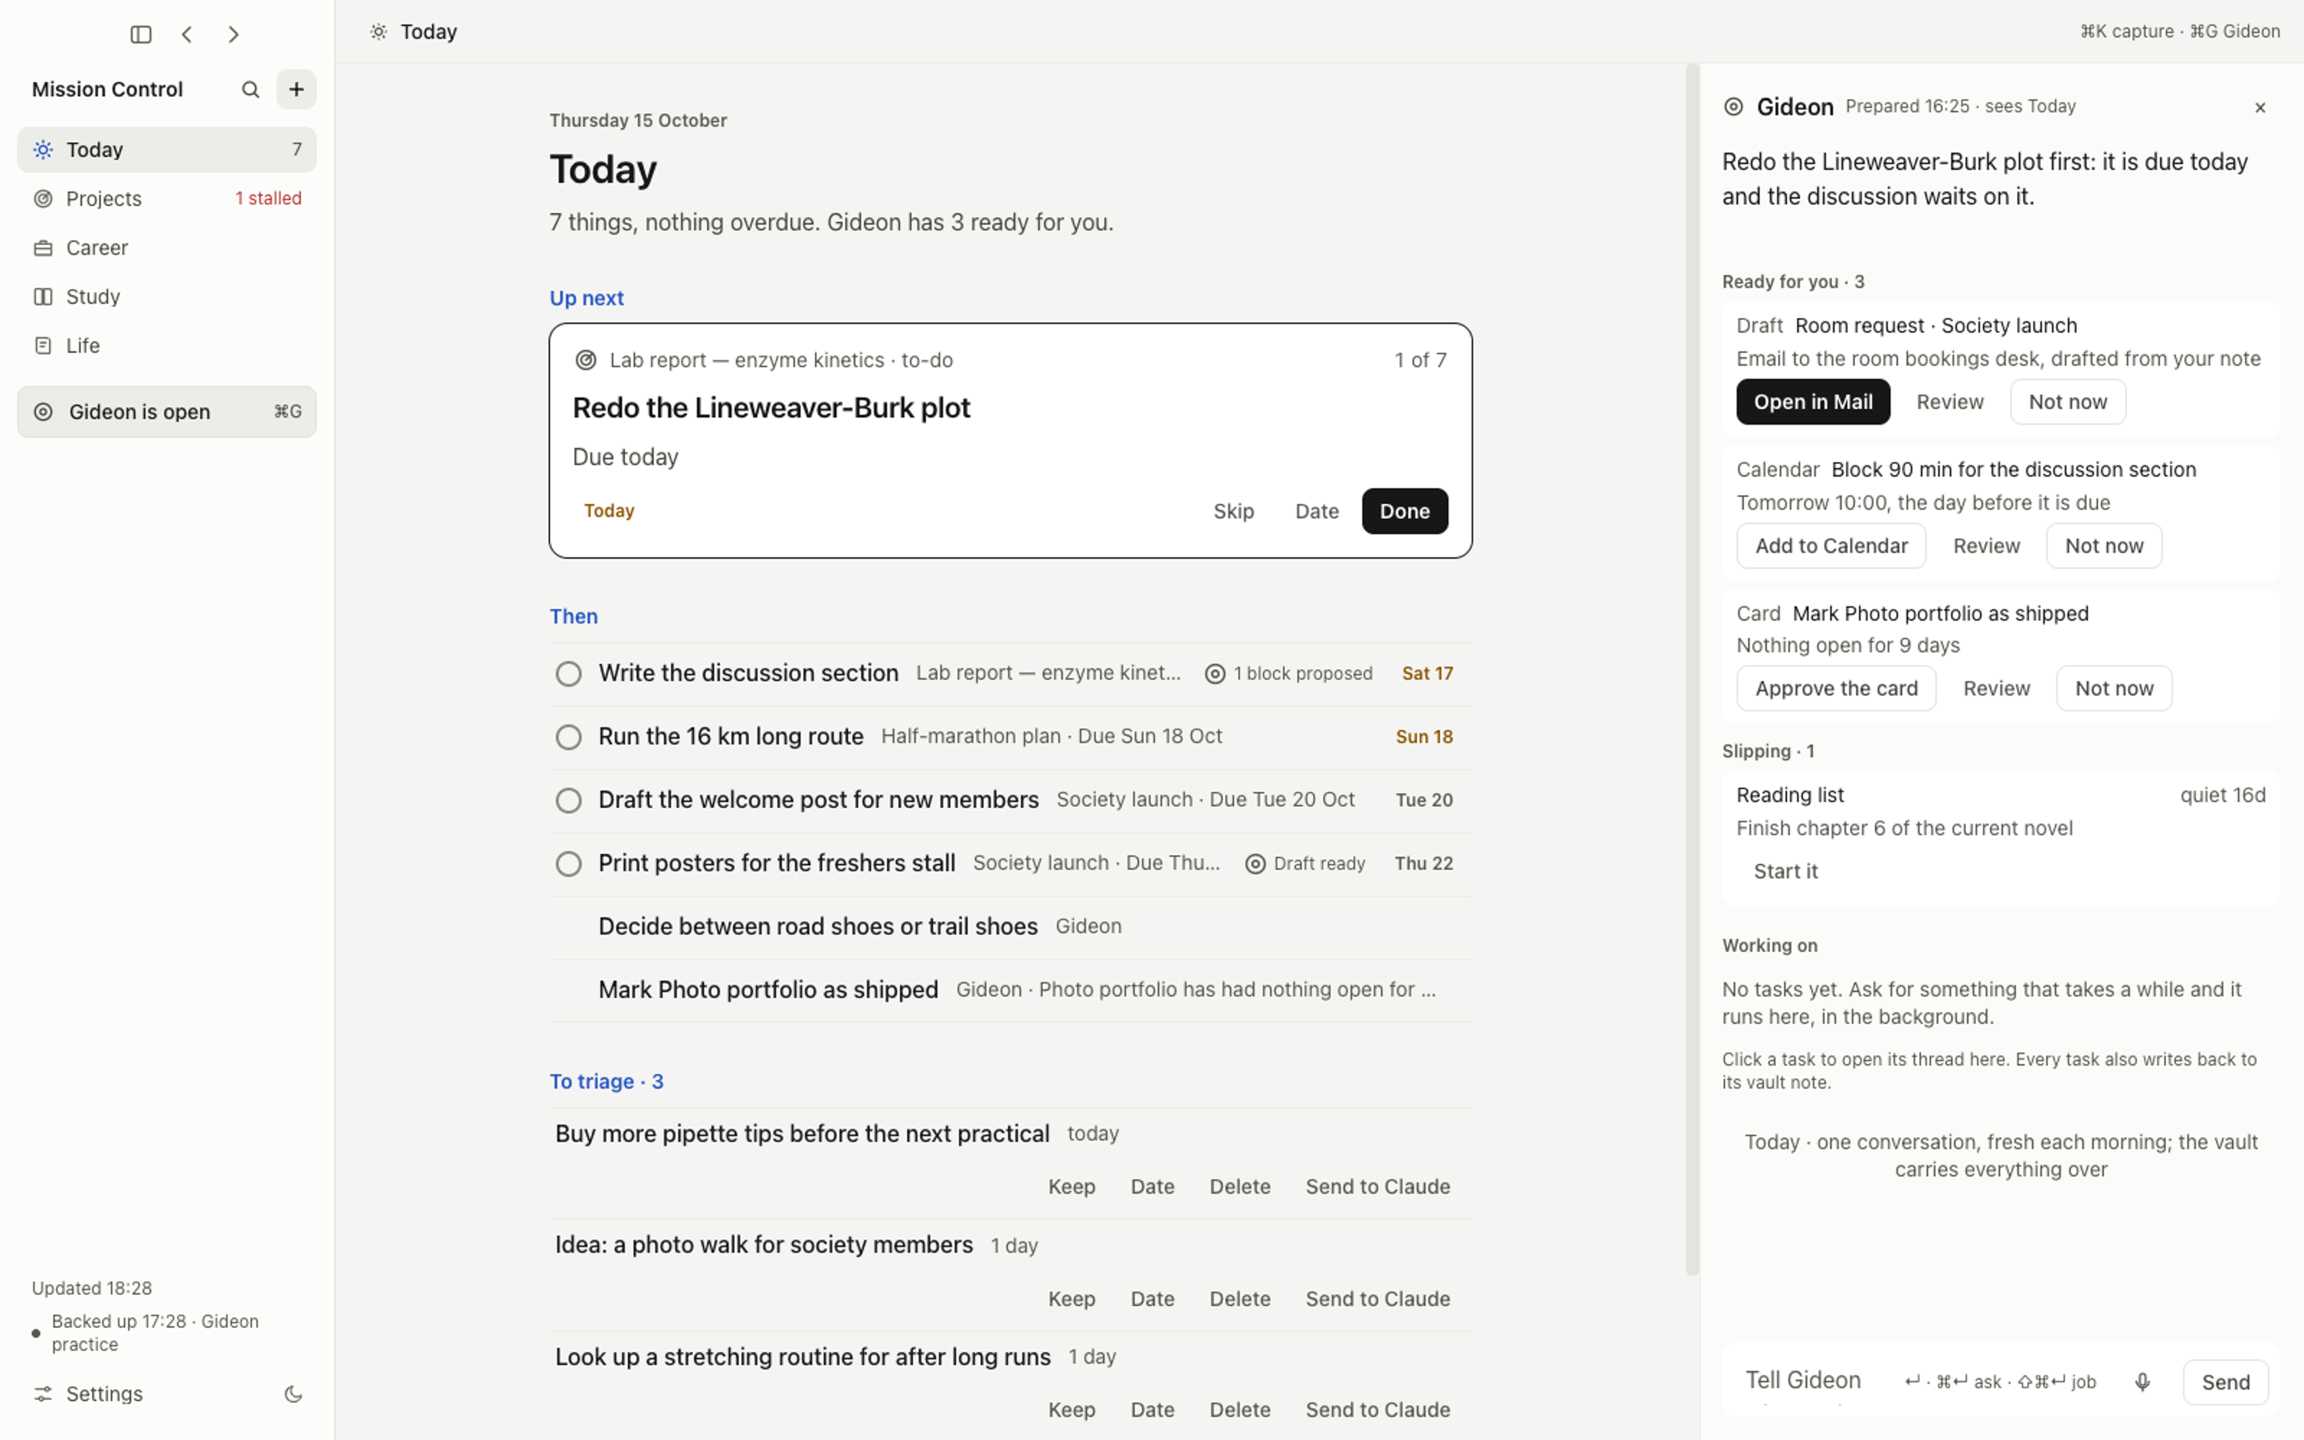Open Decide between road shoes or trail shoes
The image size is (2304, 1440).
pyautogui.click(x=1010, y=927)
